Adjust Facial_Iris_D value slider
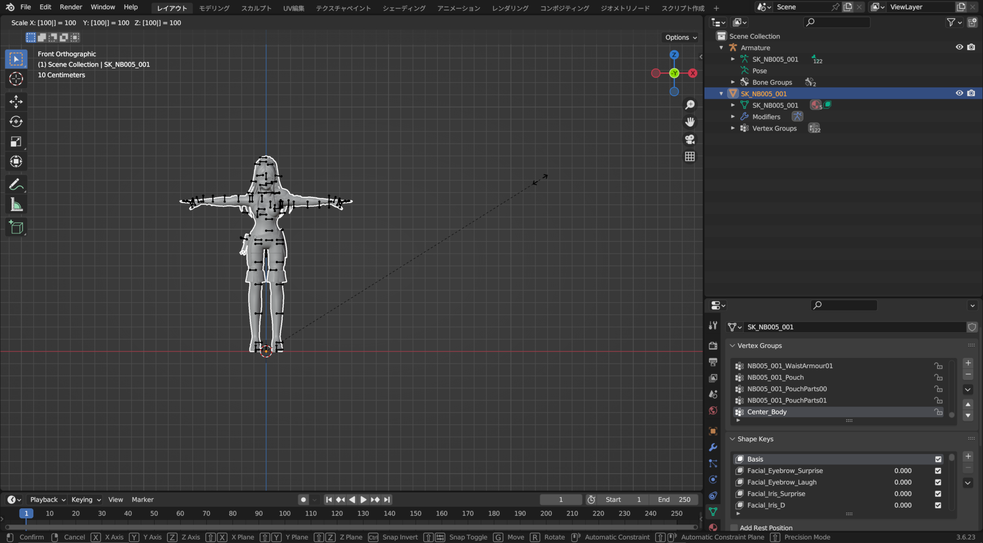Image resolution: width=983 pixels, height=543 pixels. 903,506
